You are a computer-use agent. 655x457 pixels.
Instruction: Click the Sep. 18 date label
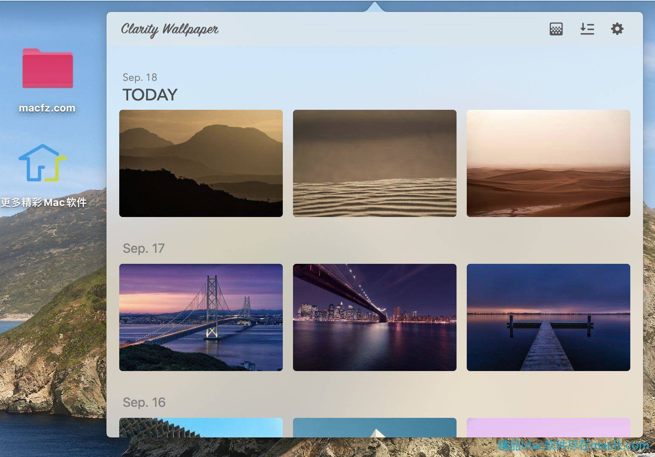pos(140,77)
